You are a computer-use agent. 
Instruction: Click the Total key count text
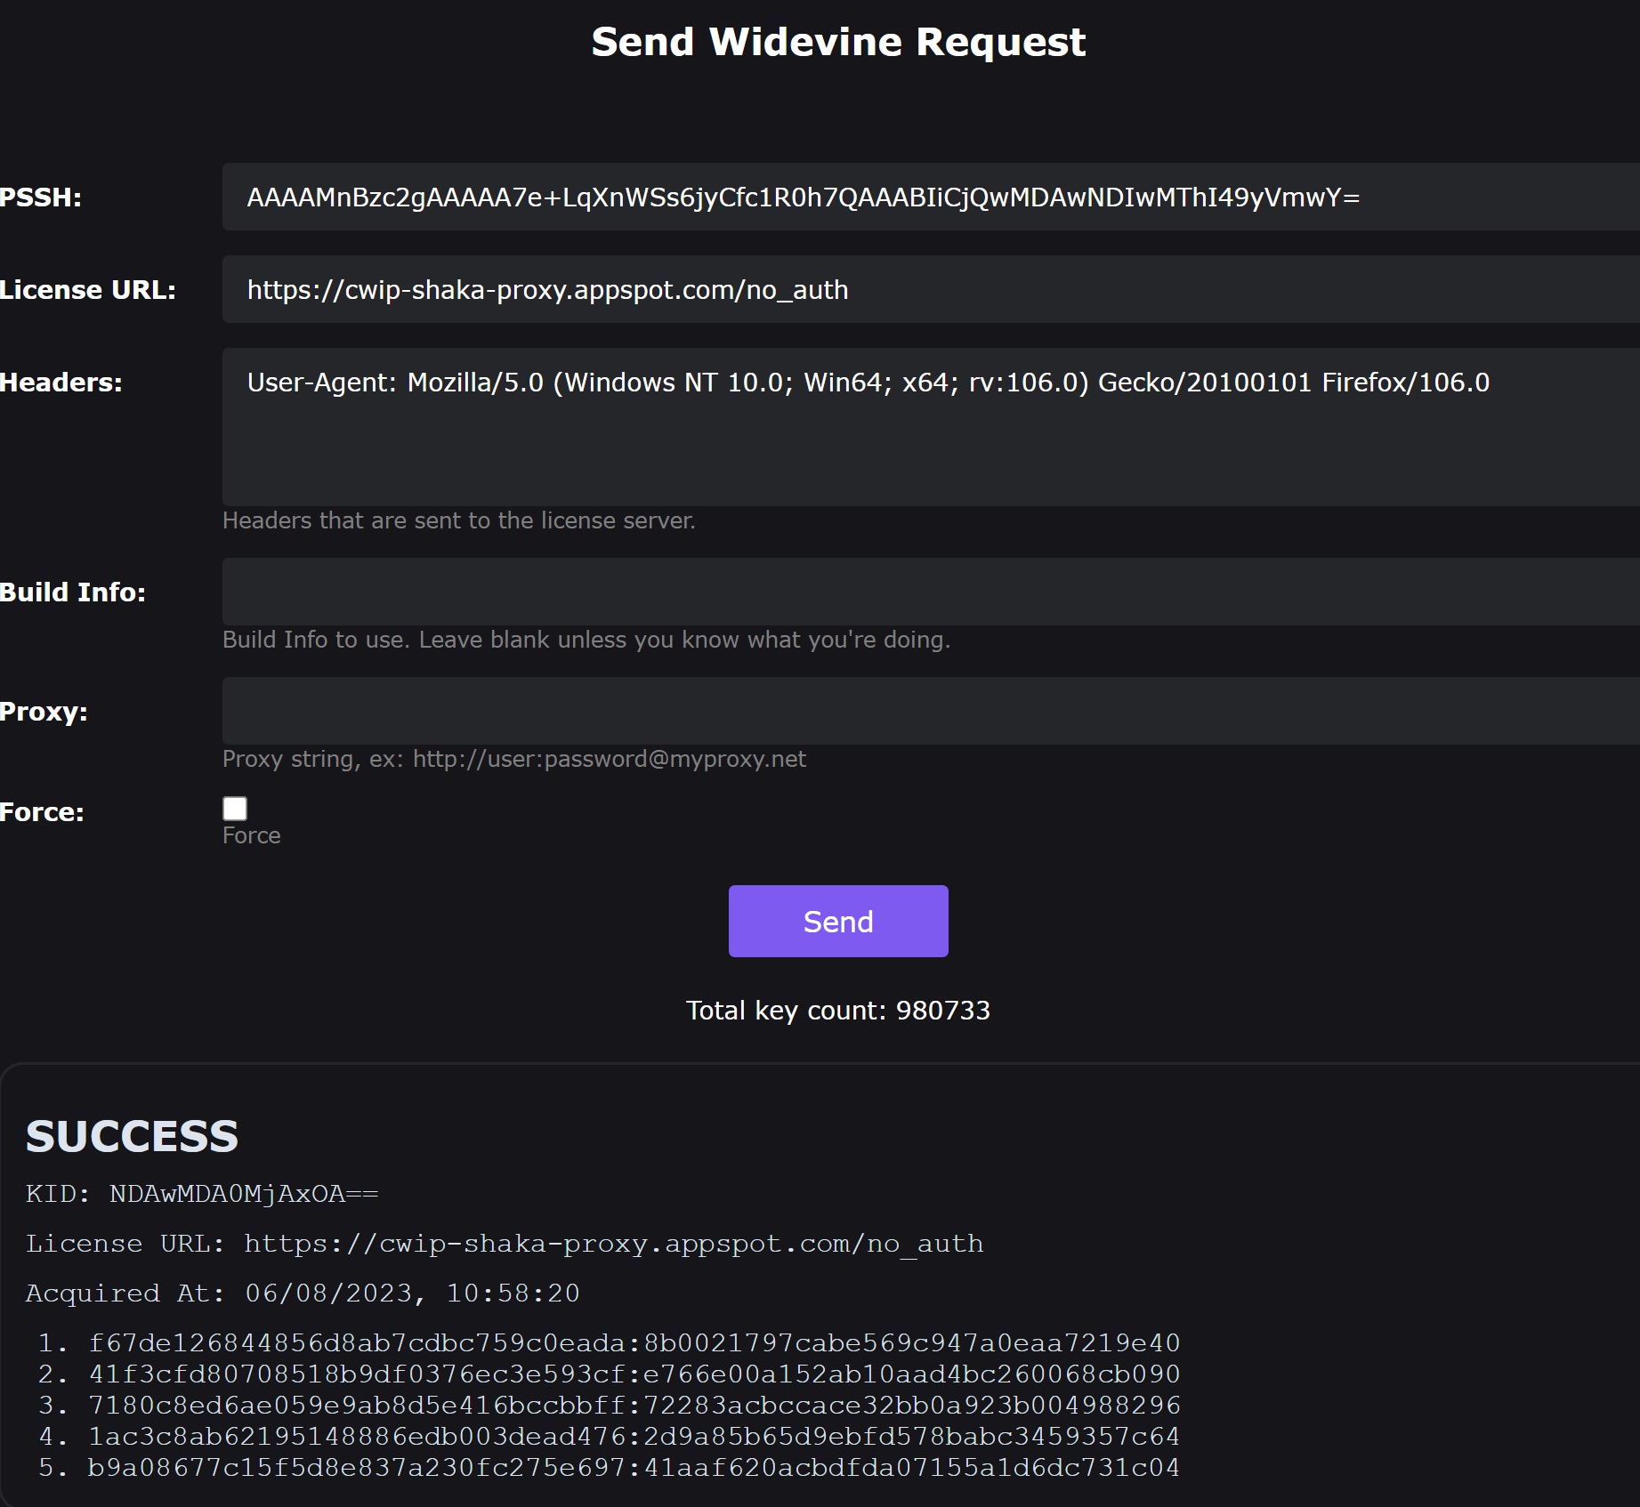point(838,1011)
